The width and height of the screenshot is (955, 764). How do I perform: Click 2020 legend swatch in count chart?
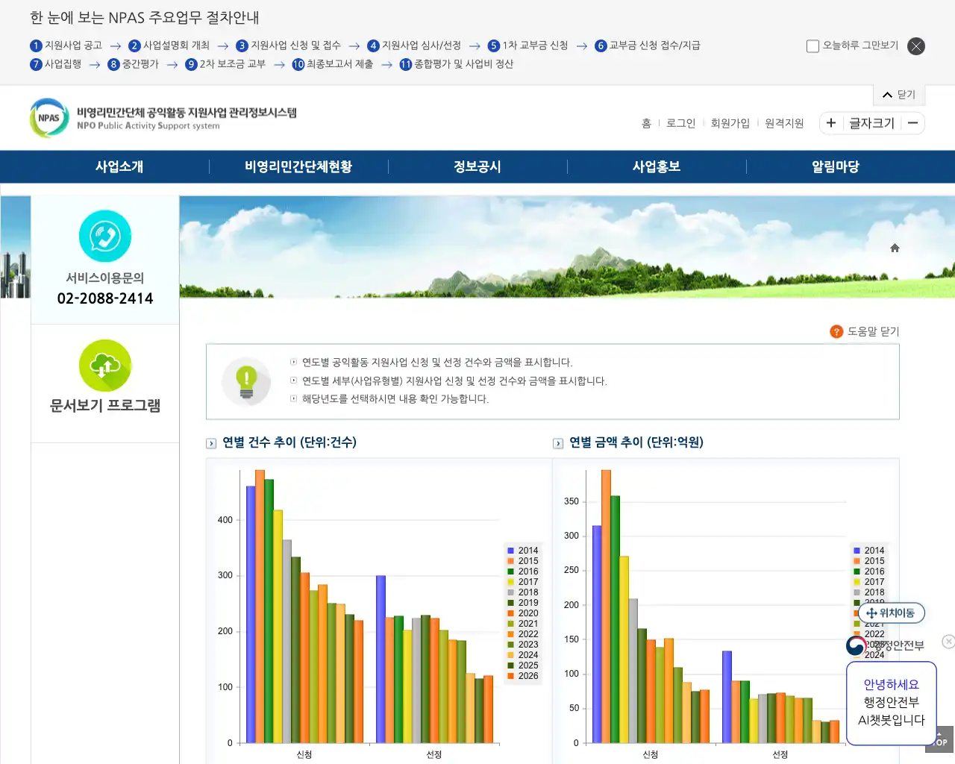pos(511,613)
